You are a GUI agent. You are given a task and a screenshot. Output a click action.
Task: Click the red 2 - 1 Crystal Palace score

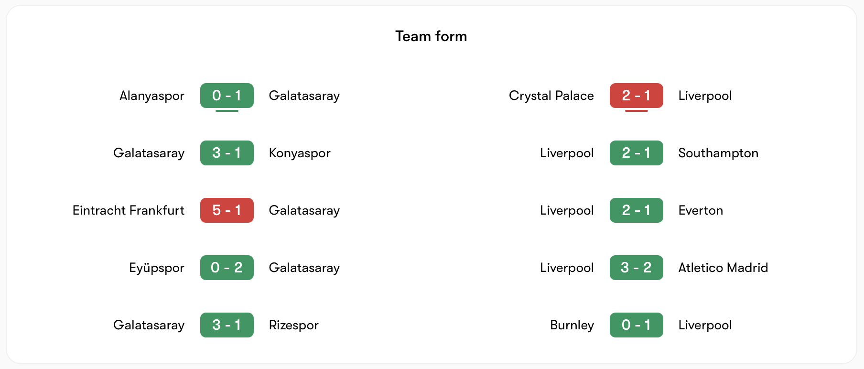[x=636, y=96]
